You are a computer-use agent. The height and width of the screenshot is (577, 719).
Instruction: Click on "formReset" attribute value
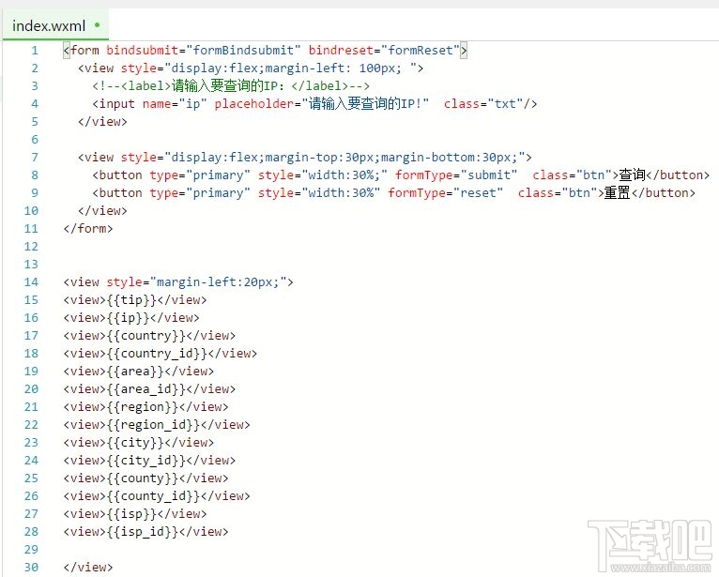click(420, 51)
